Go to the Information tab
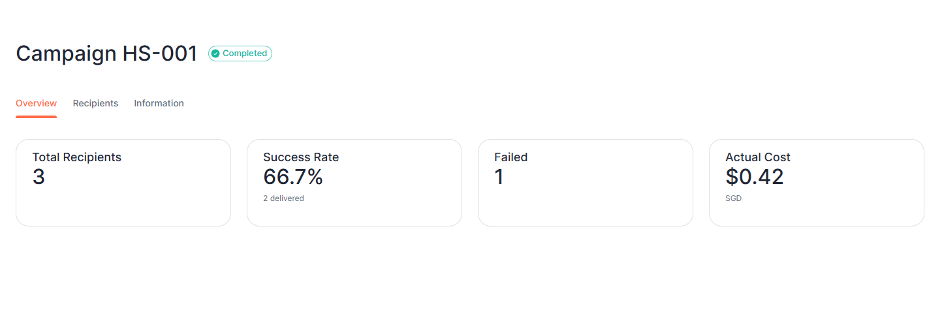 click(x=159, y=103)
